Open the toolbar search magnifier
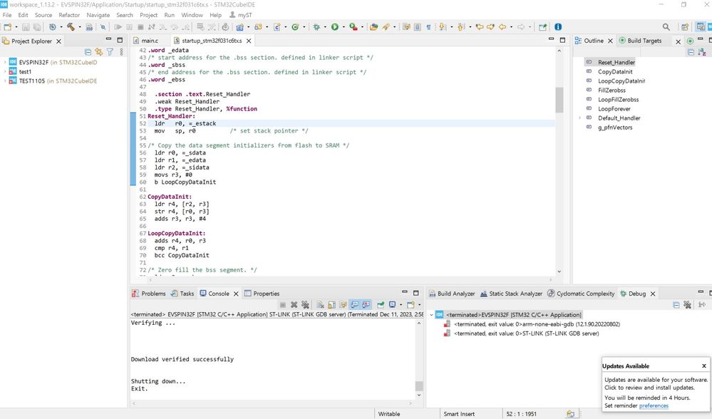The image size is (712, 419). (x=666, y=27)
